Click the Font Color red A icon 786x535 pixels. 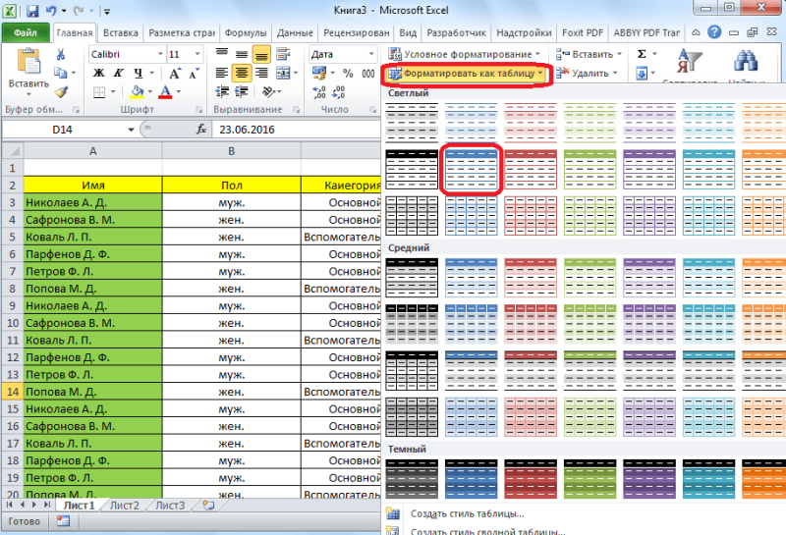[x=165, y=91]
